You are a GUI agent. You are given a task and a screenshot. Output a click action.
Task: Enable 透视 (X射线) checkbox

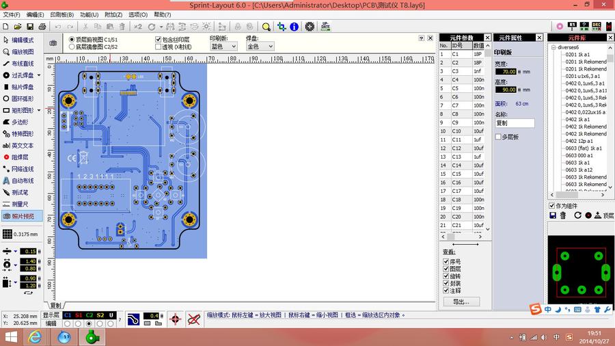pyautogui.click(x=158, y=46)
